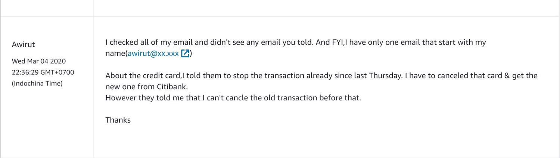Viewport: 560px width, 158px height.
Task: Click the date Wed Mar 04 2020
Action: (39, 61)
